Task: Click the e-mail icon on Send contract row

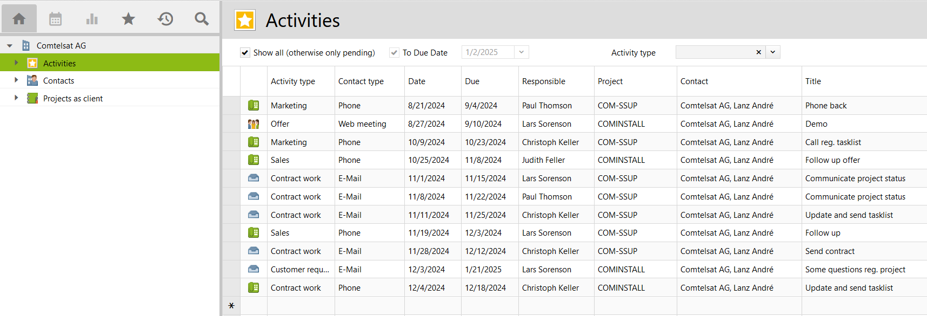Action: (254, 251)
